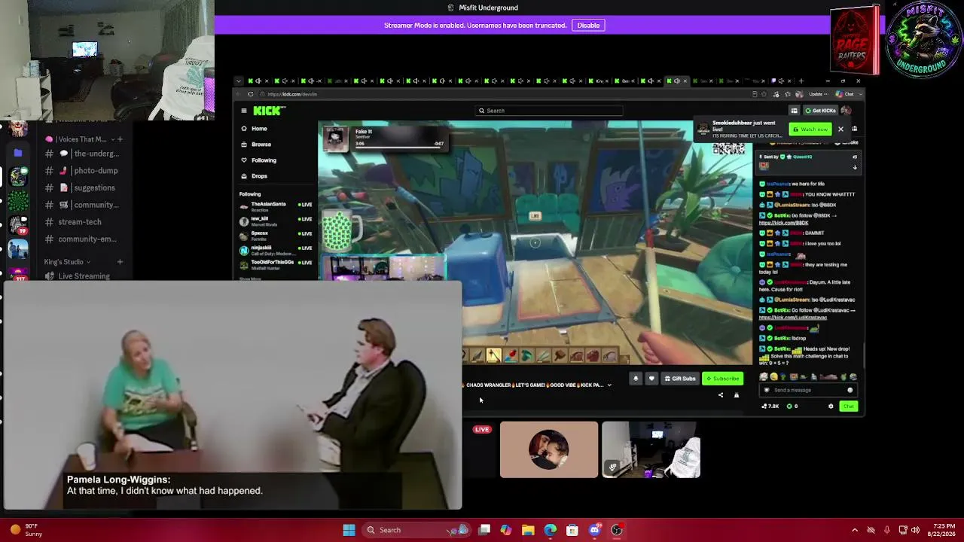Open chat settings gear
Viewport: 964px width, 542px height.
pyautogui.click(x=831, y=406)
